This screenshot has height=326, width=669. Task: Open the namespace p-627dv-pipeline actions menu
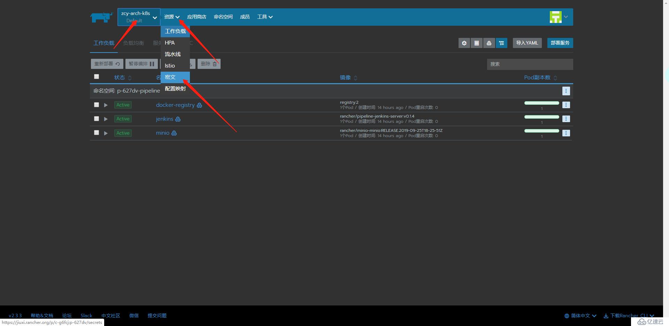point(566,91)
